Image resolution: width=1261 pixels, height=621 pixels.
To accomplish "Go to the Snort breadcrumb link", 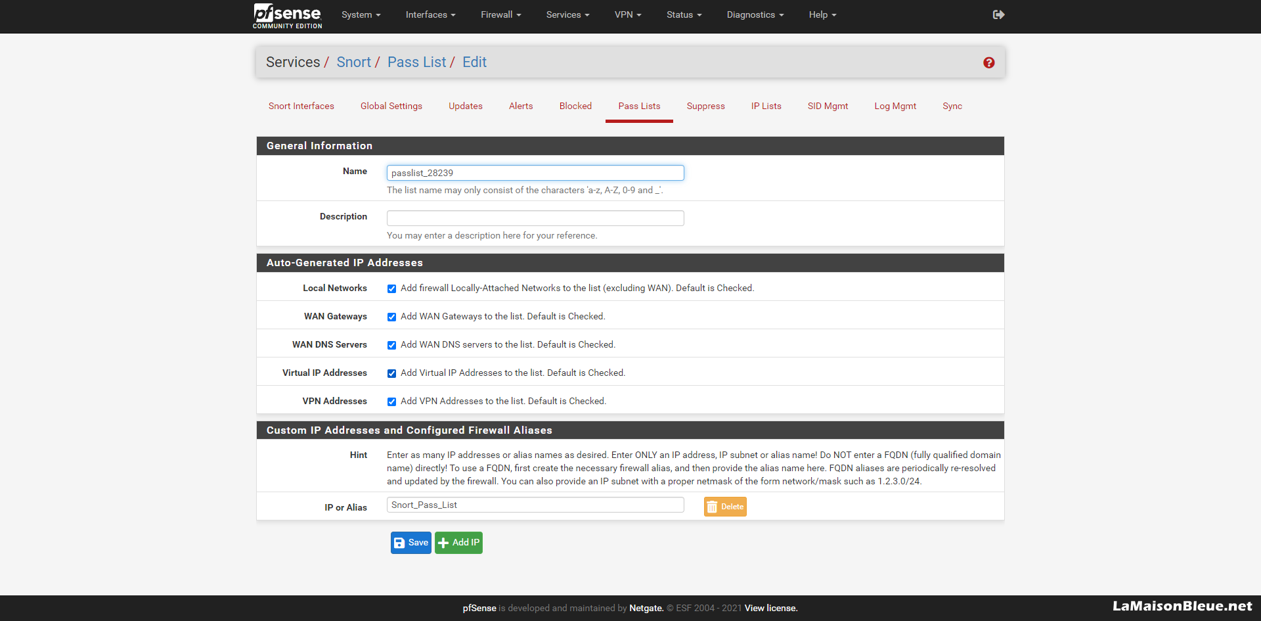I will pyautogui.click(x=353, y=62).
